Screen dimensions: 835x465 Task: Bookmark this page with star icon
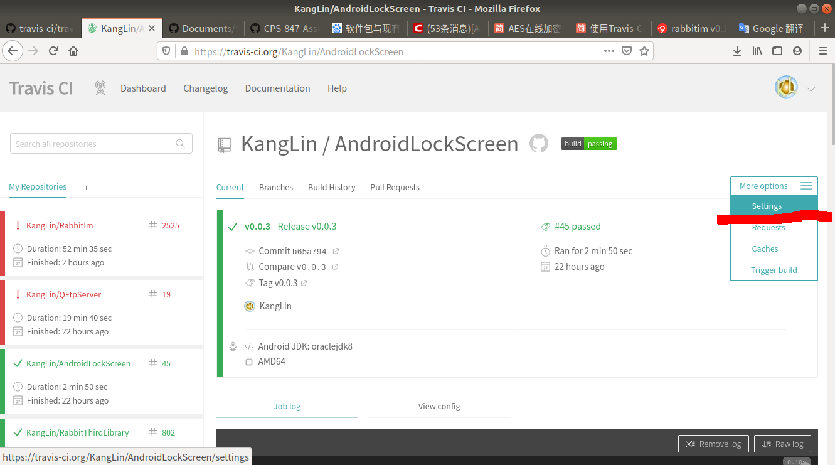pyautogui.click(x=644, y=51)
